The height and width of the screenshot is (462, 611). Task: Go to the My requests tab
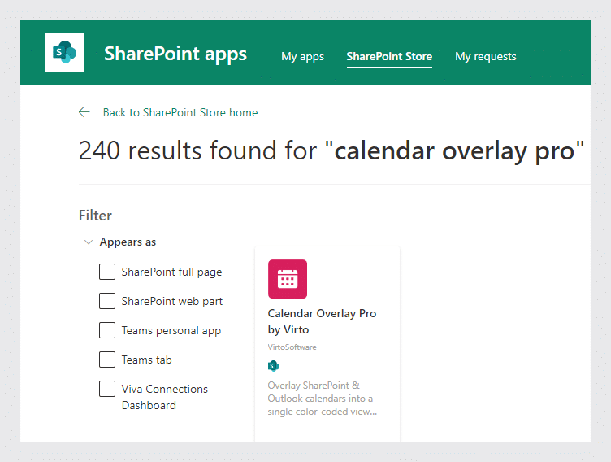pyautogui.click(x=486, y=57)
